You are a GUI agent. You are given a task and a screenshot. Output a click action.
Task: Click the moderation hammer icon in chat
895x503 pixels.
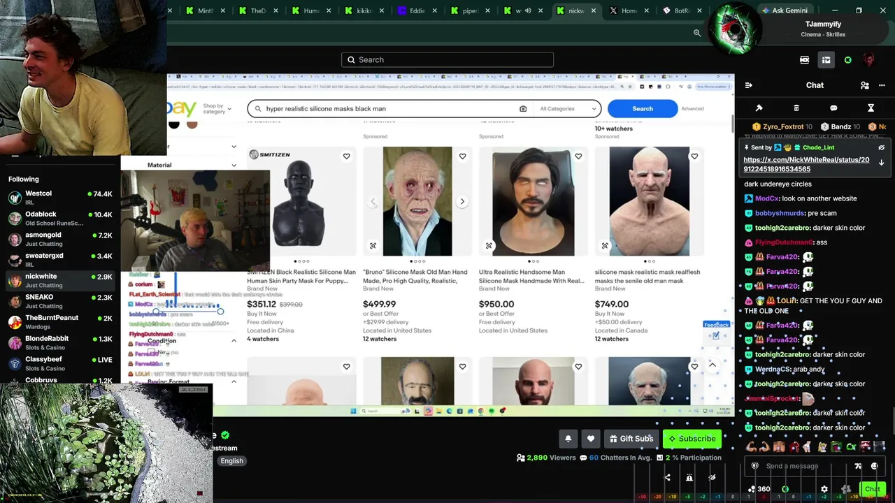[759, 108]
